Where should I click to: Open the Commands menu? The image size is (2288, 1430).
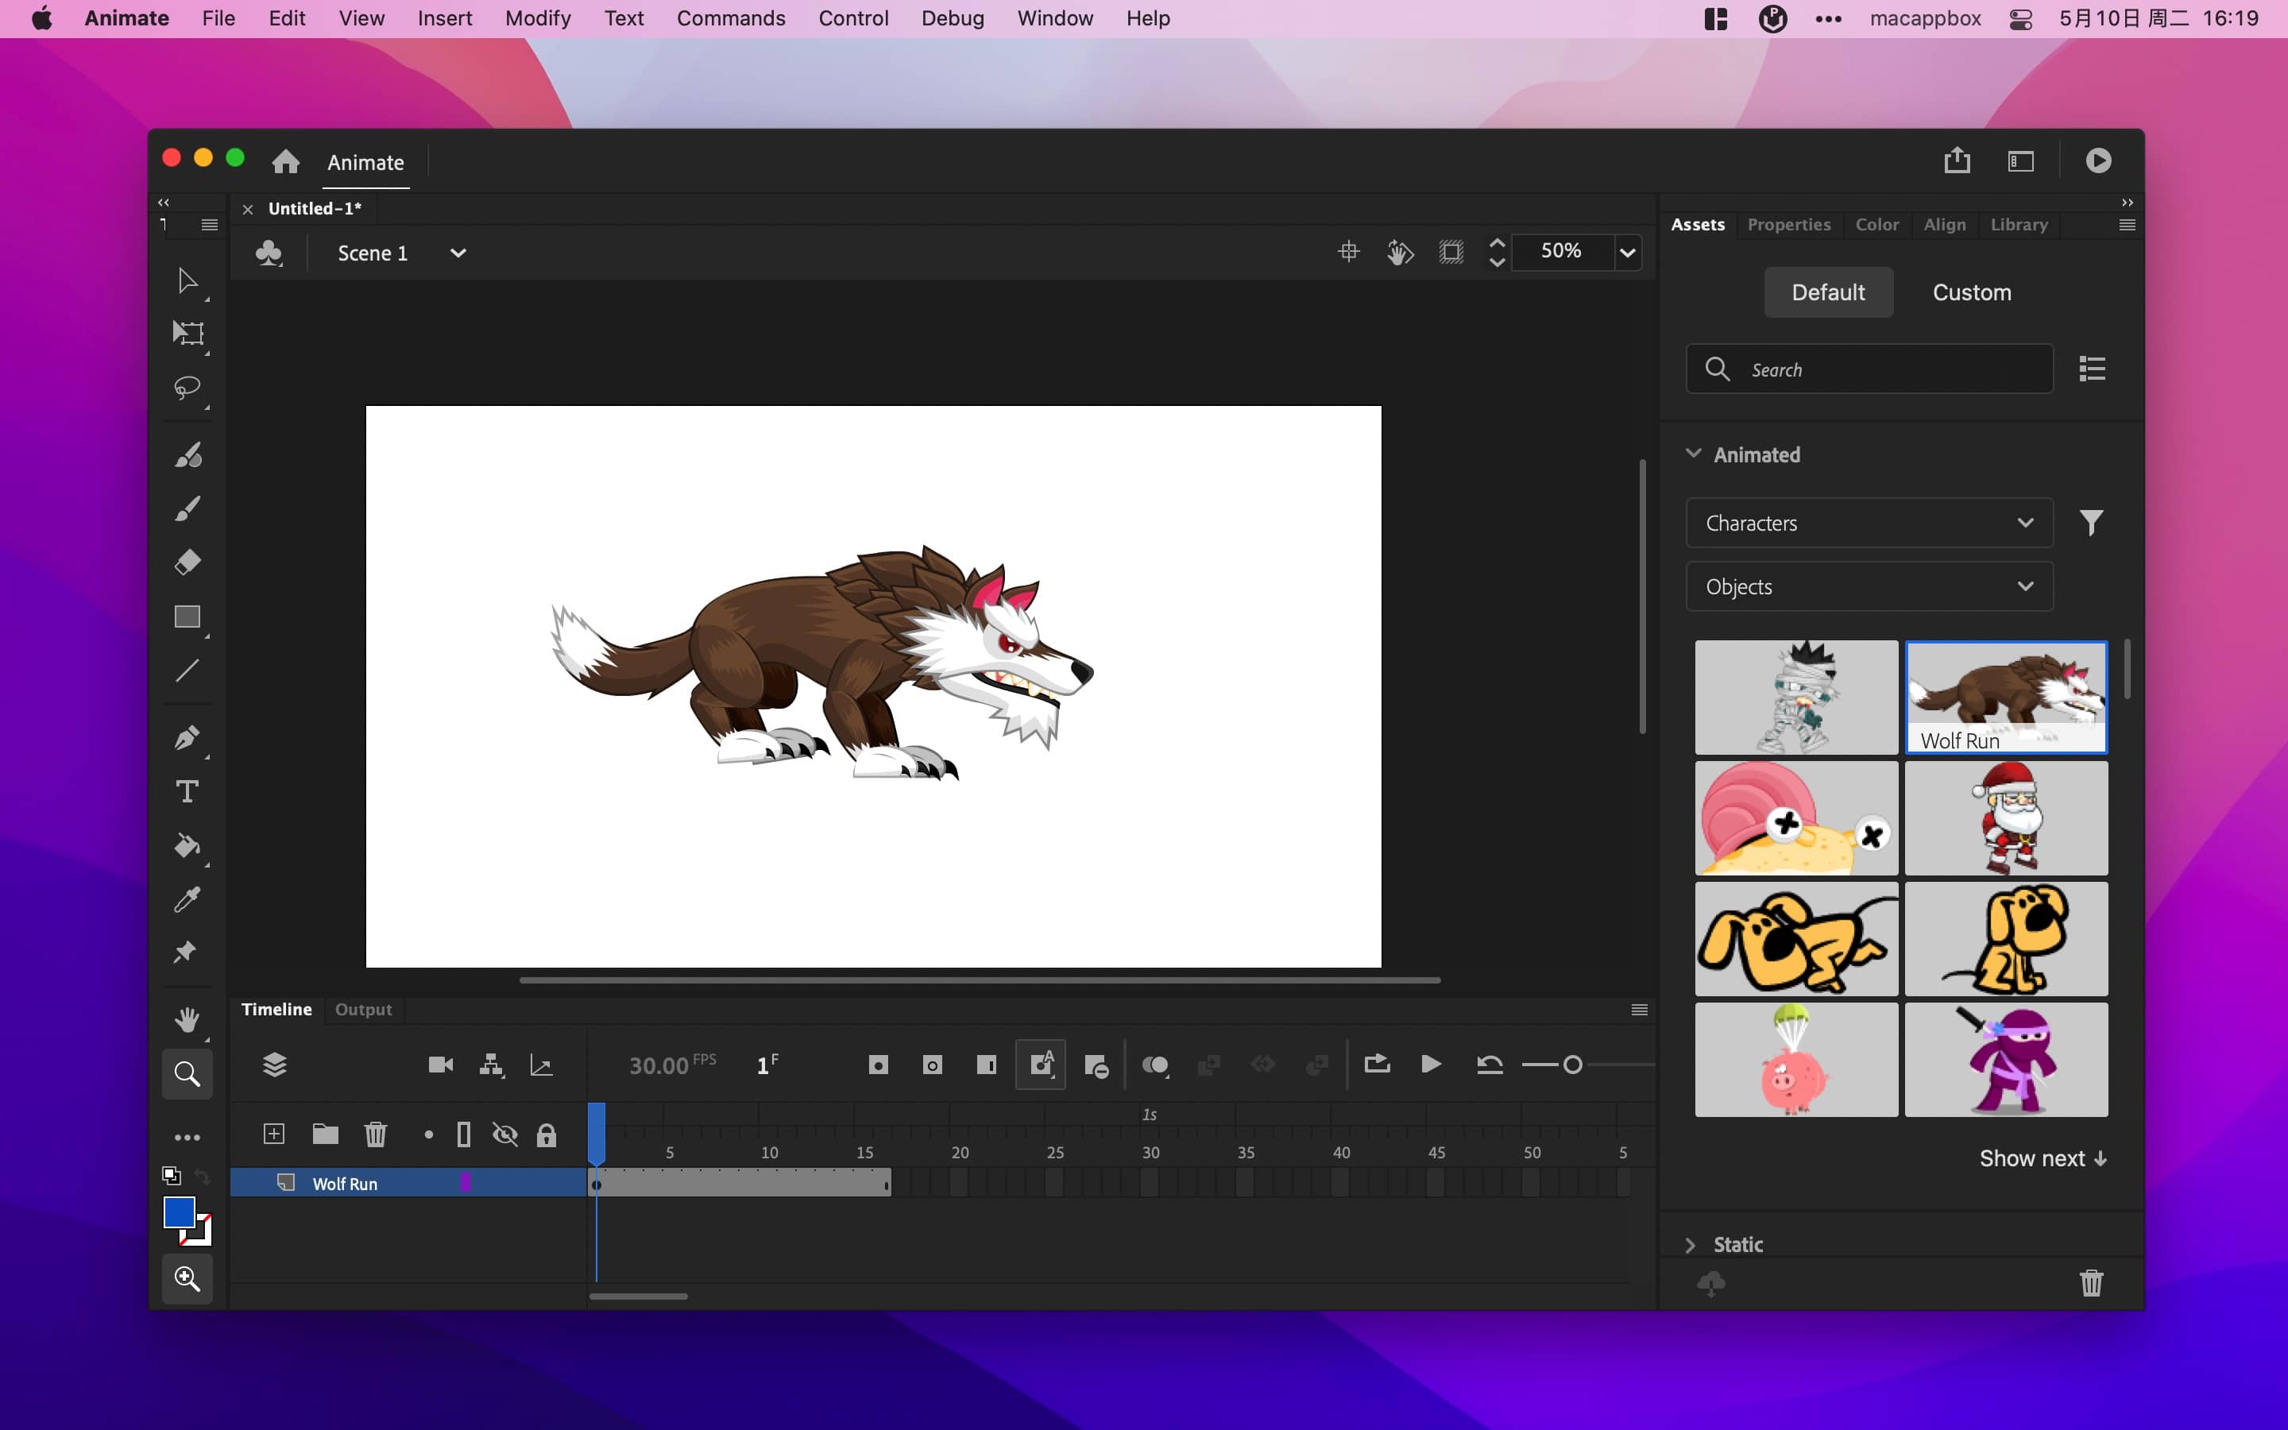pos(731,18)
